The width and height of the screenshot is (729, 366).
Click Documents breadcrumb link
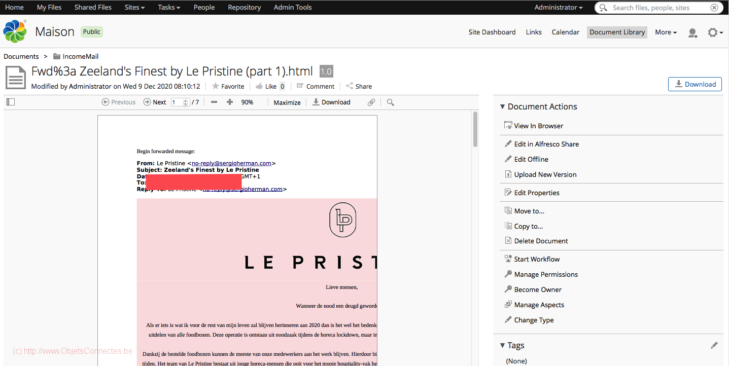tap(21, 56)
